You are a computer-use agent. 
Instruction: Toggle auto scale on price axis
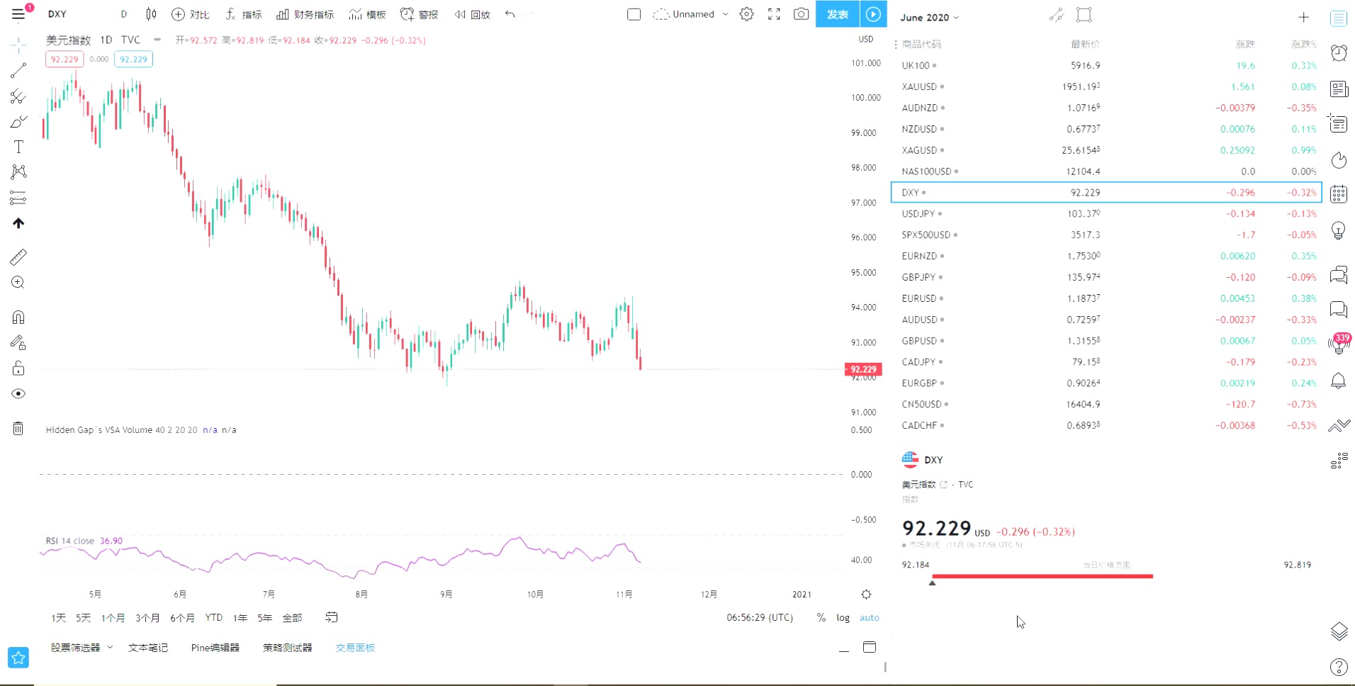[869, 618]
